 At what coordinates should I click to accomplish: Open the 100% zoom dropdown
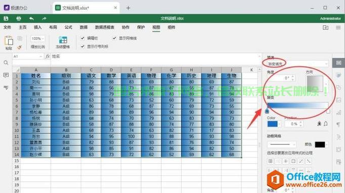[x=37, y=39]
